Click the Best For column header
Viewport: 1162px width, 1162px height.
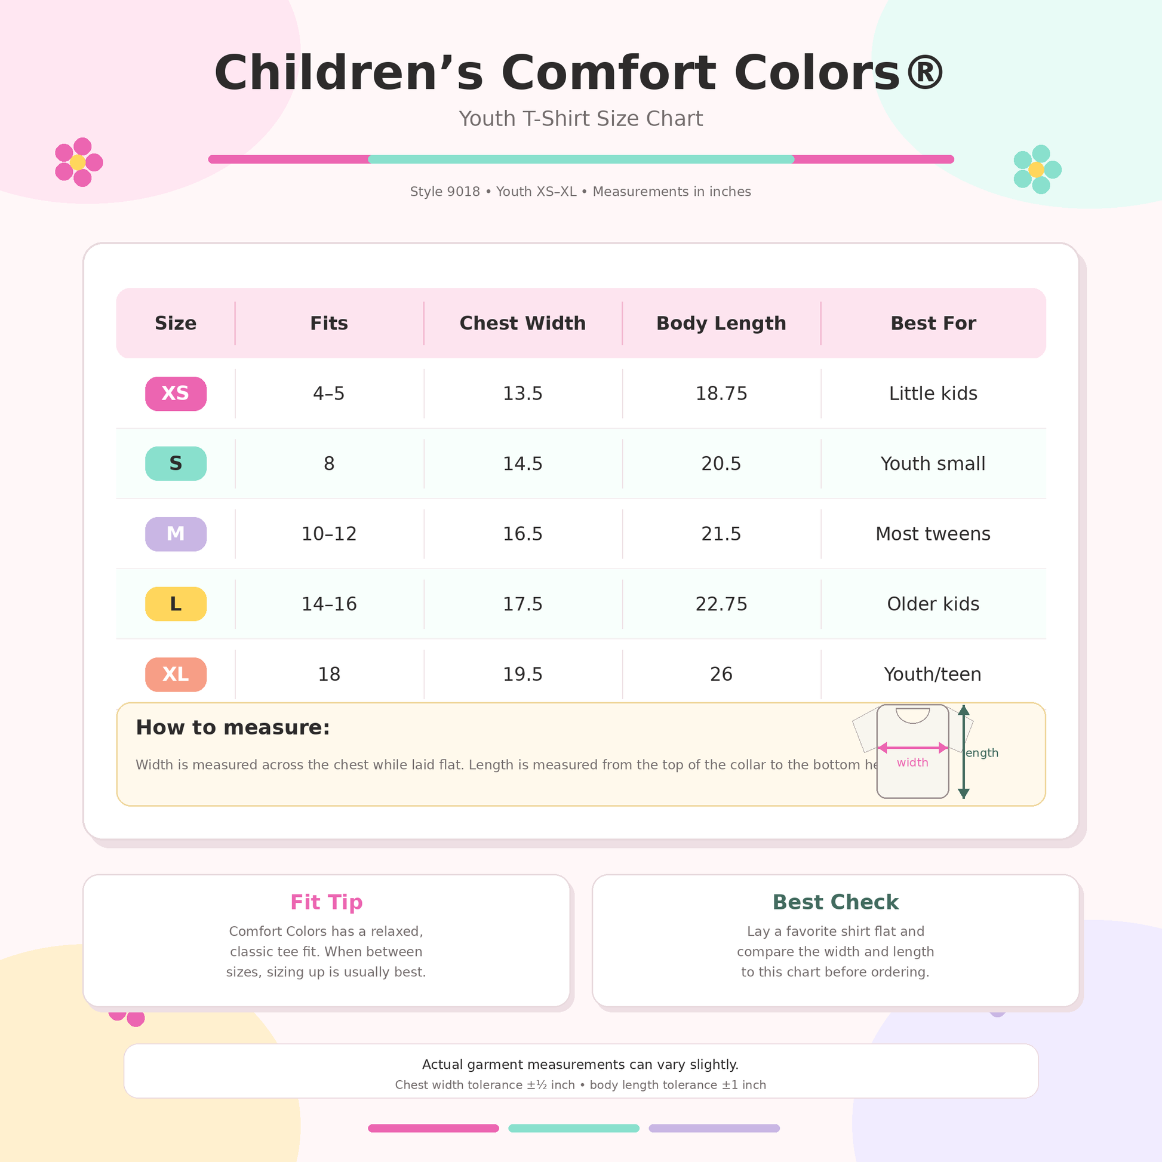[x=933, y=323]
